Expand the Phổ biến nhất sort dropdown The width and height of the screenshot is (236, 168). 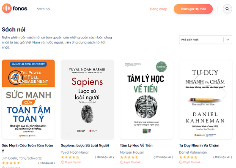click(x=206, y=40)
